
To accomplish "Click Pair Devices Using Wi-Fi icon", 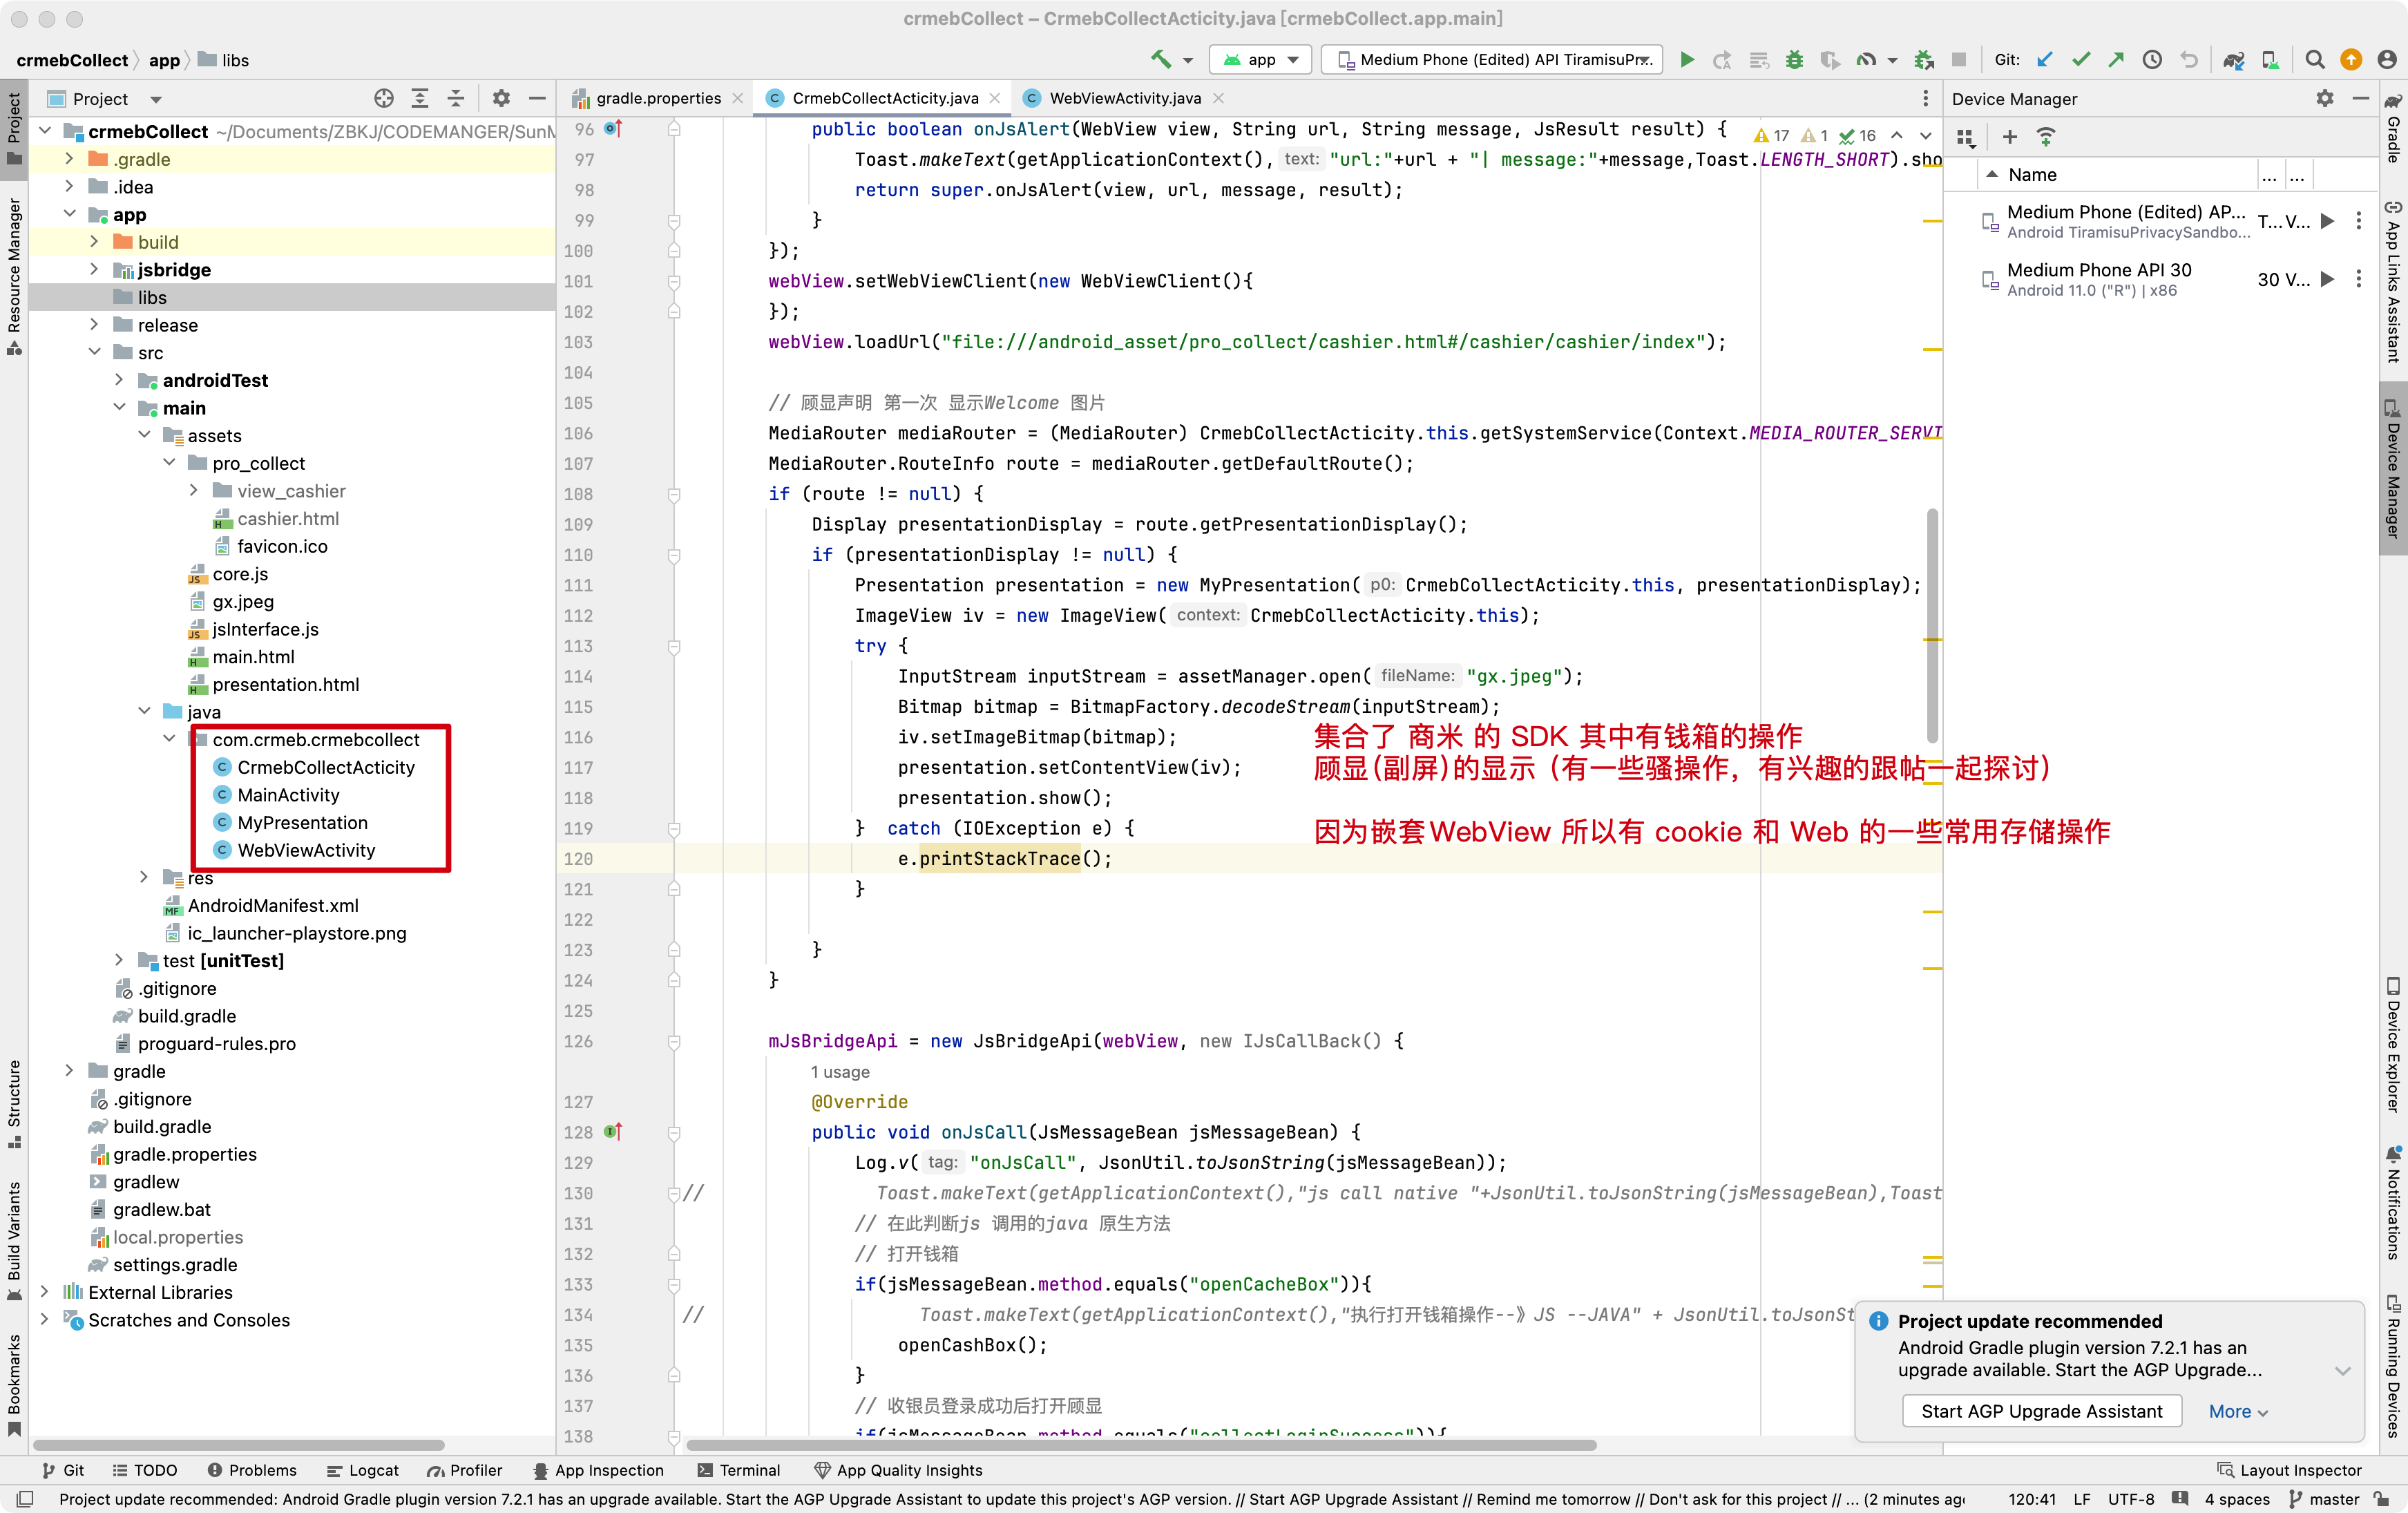I will (x=2046, y=136).
